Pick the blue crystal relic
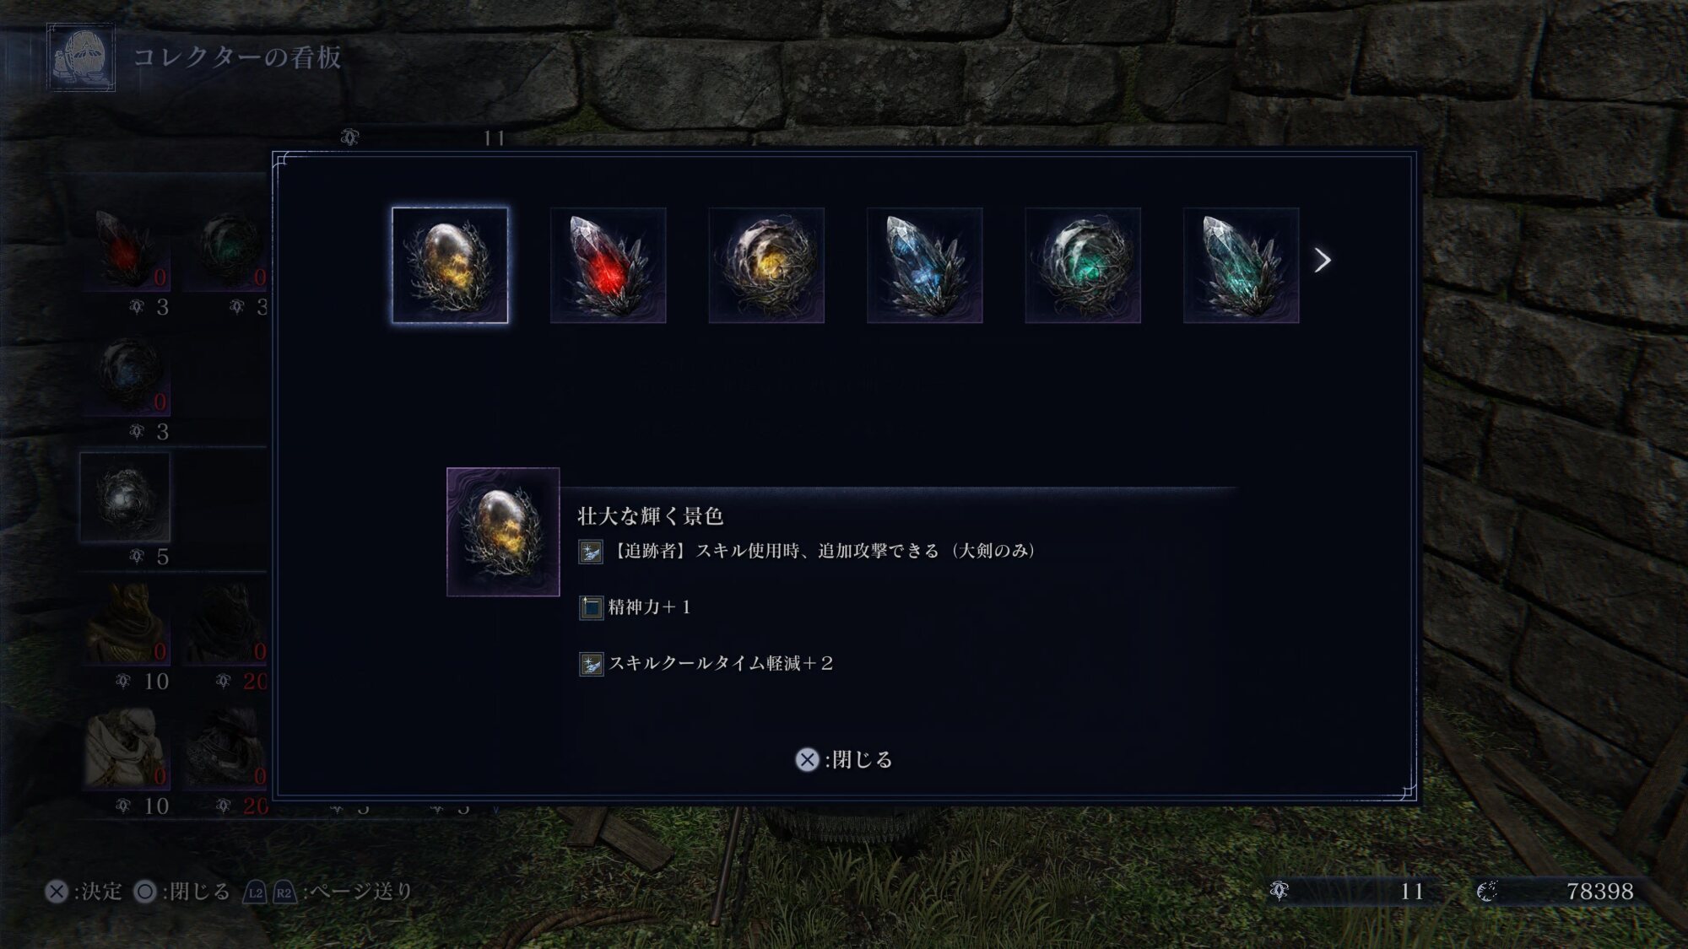 point(924,265)
